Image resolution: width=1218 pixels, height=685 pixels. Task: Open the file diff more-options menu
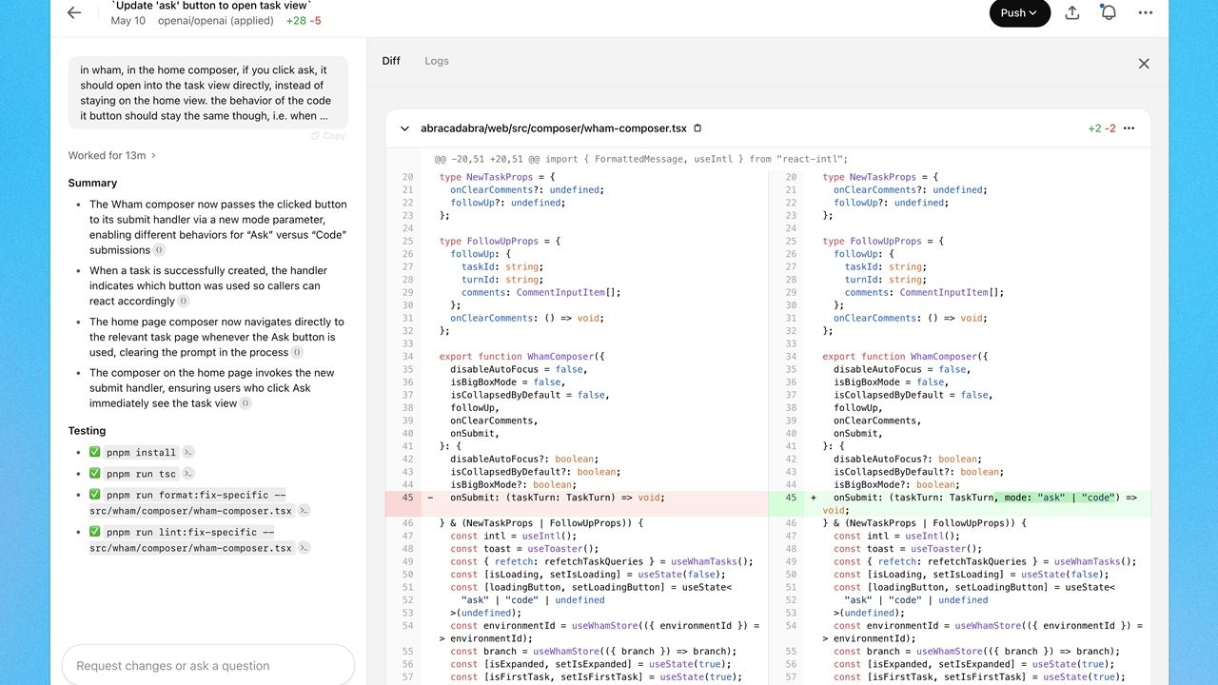pos(1129,128)
